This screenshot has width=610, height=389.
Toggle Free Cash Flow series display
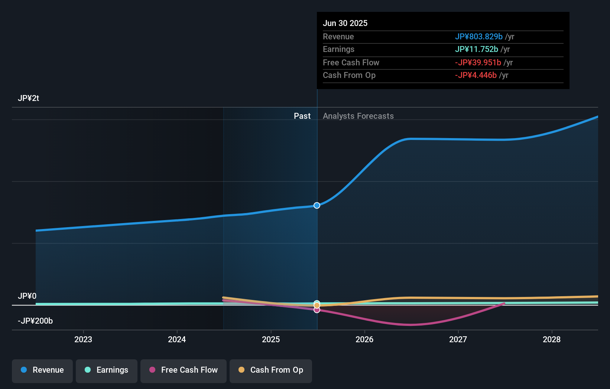coord(183,370)
